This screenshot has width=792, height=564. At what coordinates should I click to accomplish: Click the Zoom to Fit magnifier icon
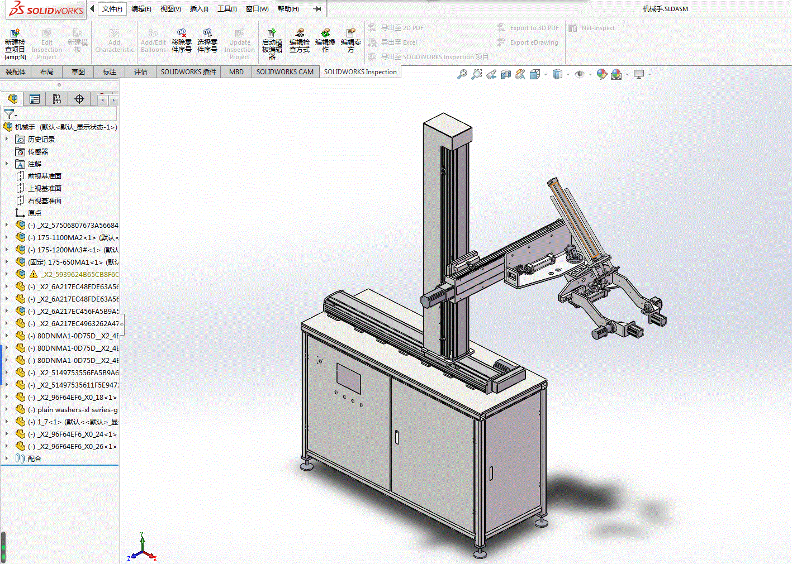(x=462, y=74)
